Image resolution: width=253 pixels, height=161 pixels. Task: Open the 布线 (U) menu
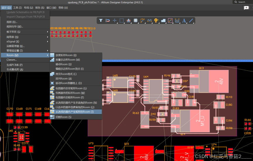coord(28,8)
